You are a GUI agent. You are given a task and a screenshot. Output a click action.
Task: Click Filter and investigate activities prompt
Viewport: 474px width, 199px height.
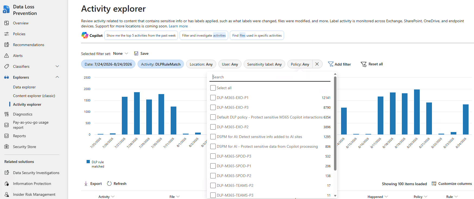(204, 35)
